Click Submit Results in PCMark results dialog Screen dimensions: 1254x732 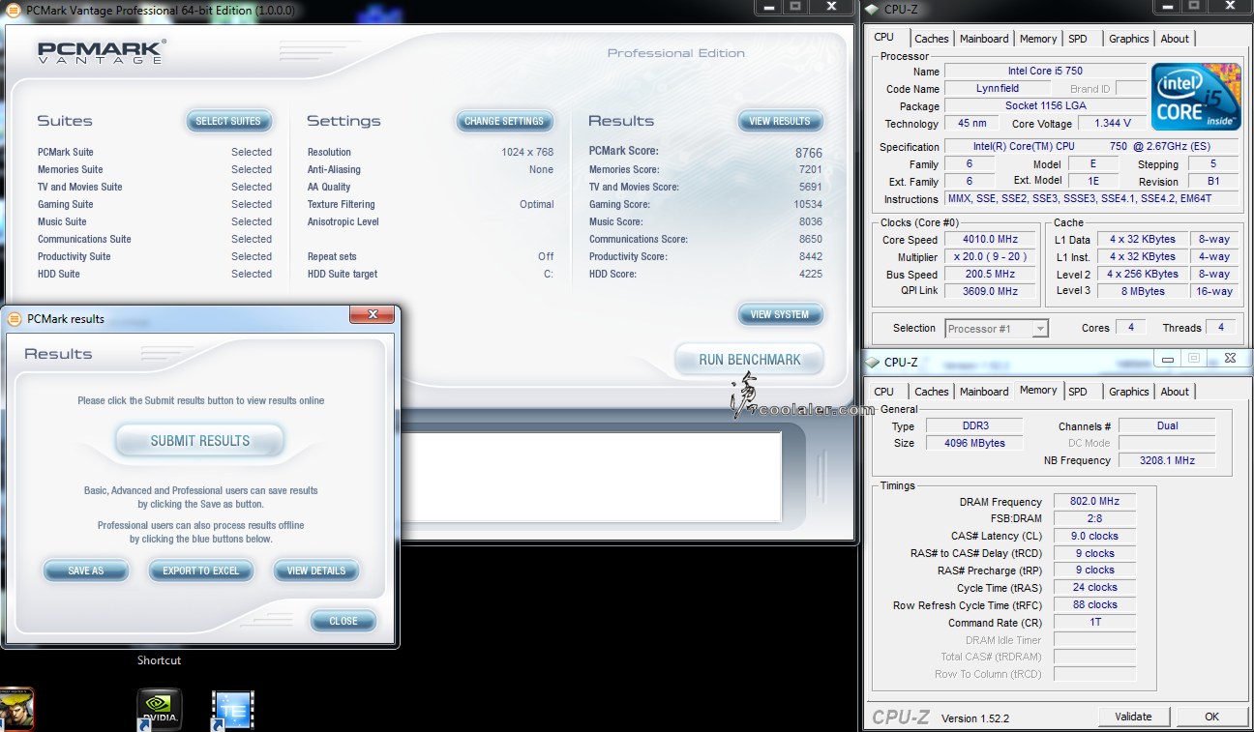point(200,441)
